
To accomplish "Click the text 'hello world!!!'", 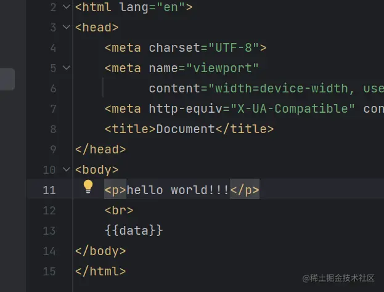I will [178, 190].
